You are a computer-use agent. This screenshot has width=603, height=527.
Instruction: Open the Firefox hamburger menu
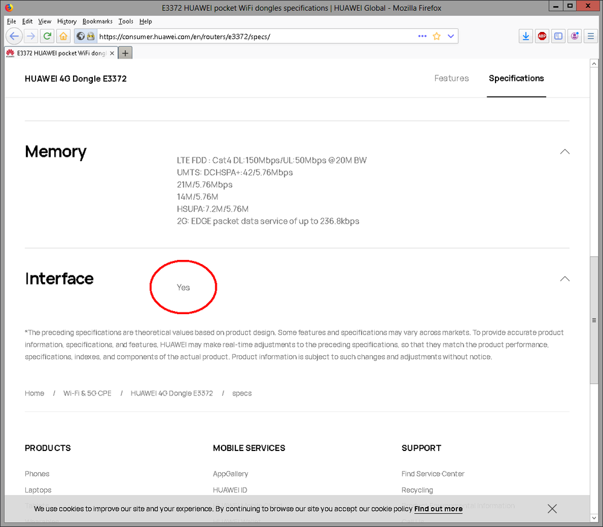591,36
